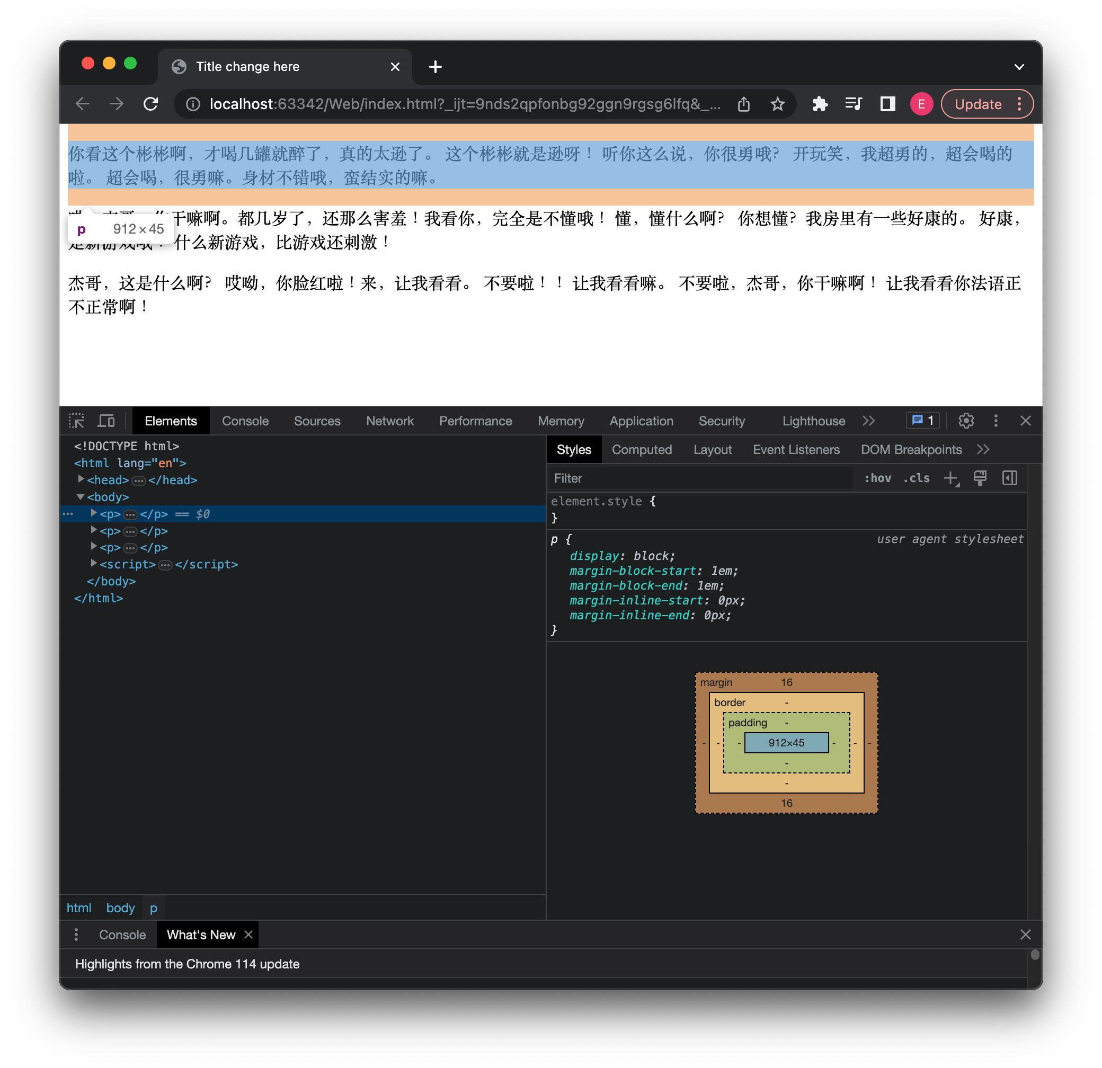Image resolution: width=1102 pixels, height=1068 pixels.
Task: Show more DevTools panels chevron
Action: pyautogui.click(x=869, y=421)
